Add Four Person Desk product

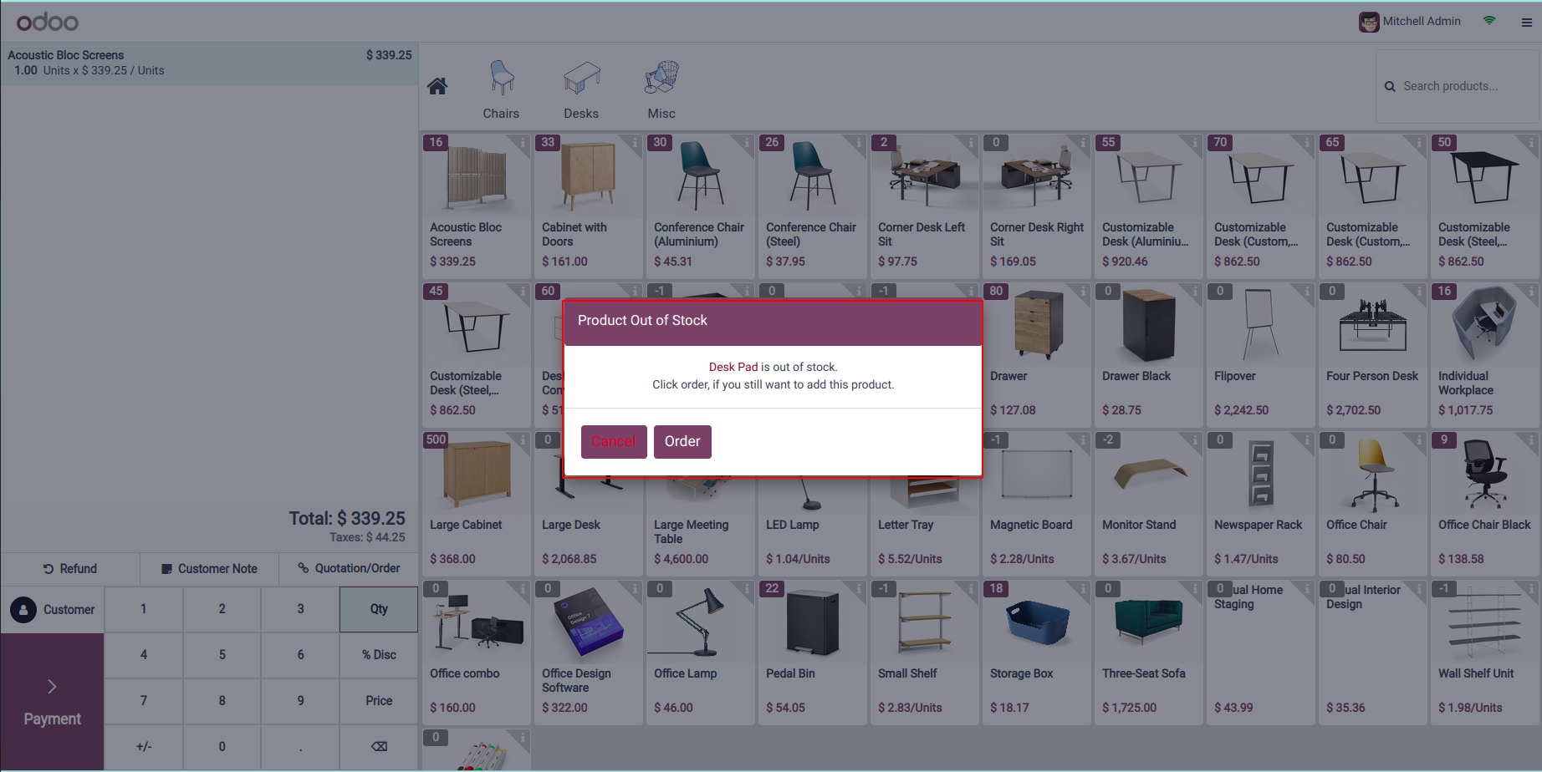pos(1372,354)
